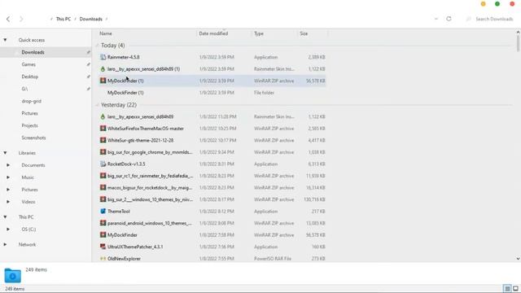
Task: Collapse the Libraries tree node
Action: tap(5, 153)
